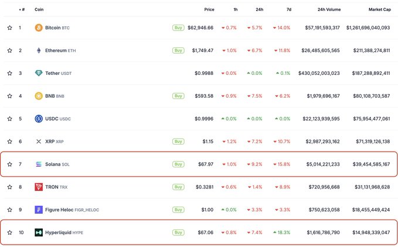398x247 pixels.
Task: Click TRON price $0.3281
Action: tap(205, 187)
